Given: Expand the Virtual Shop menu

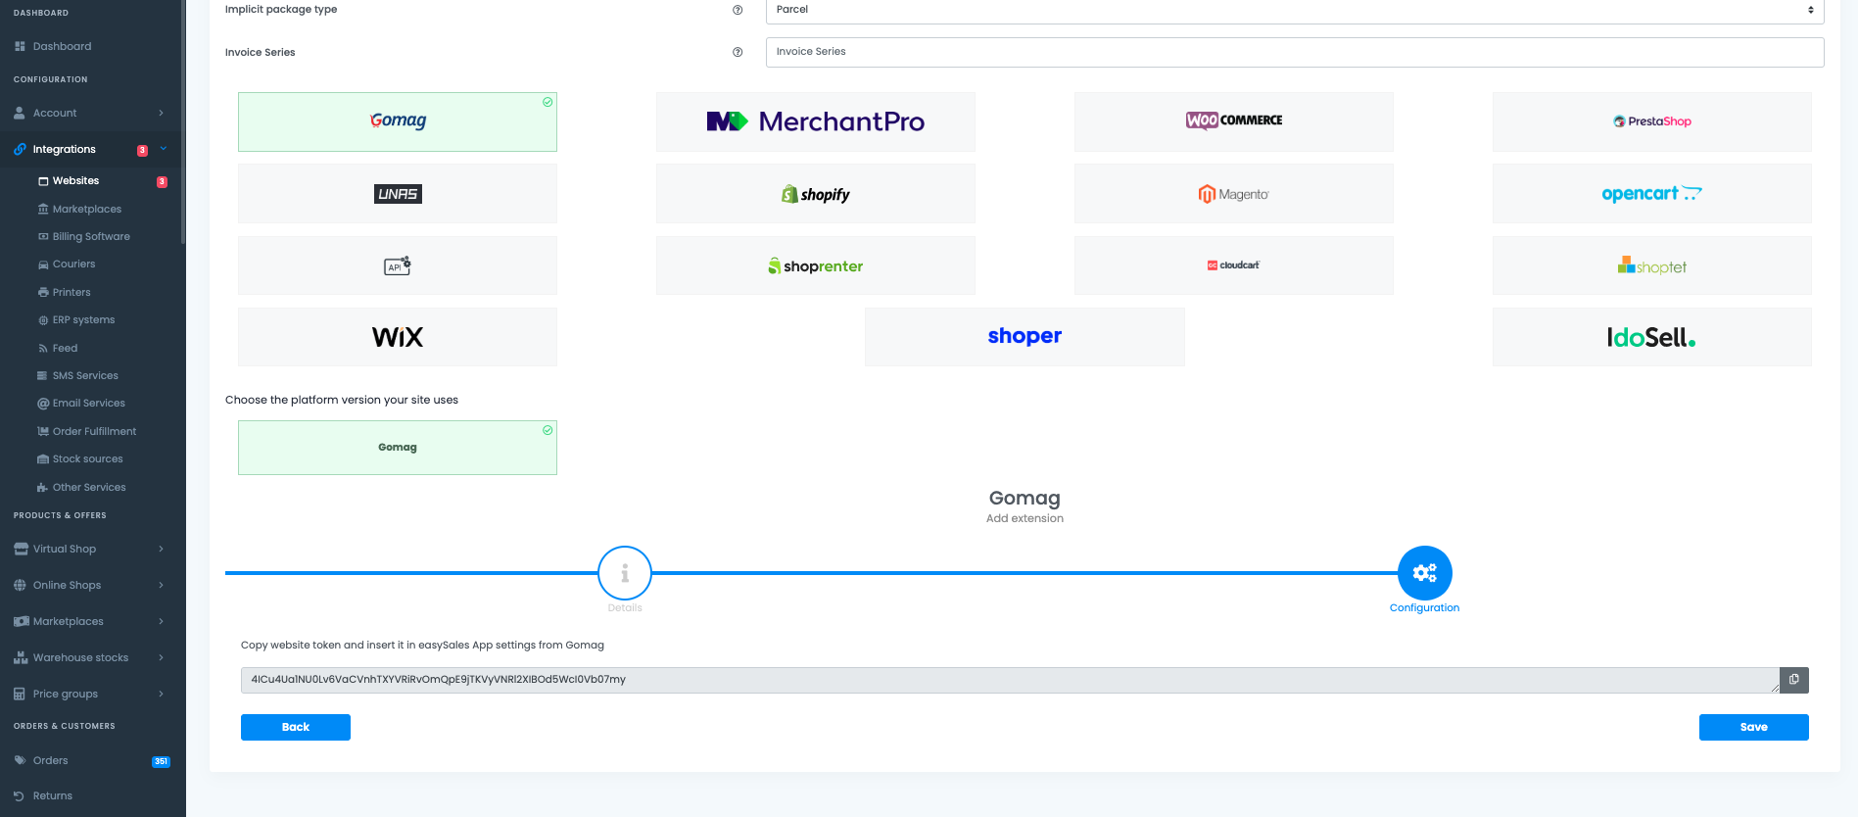Looking at the screenshot, I should coord(92,549).
